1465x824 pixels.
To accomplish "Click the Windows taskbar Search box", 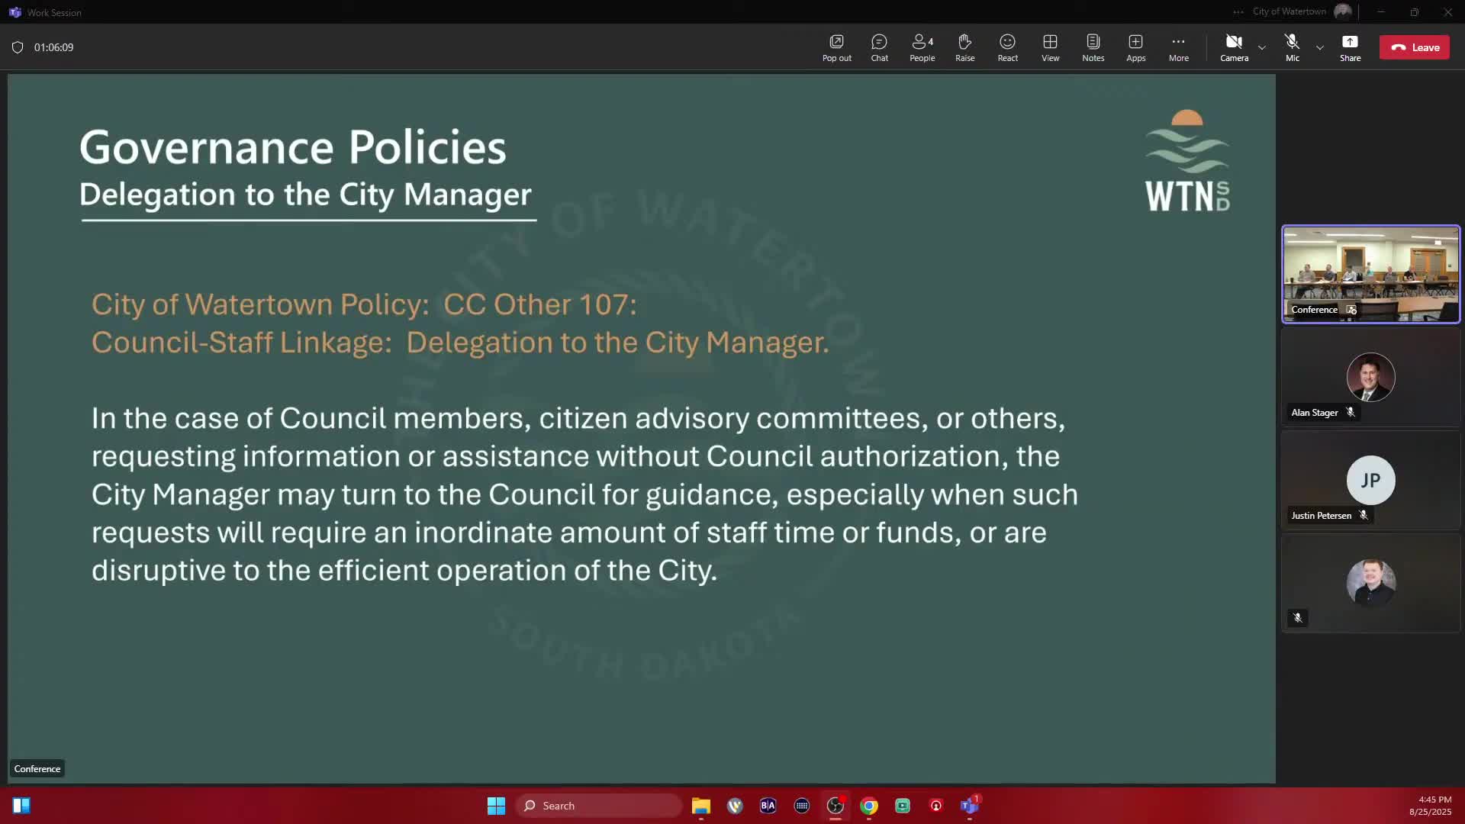I will 599,806.
